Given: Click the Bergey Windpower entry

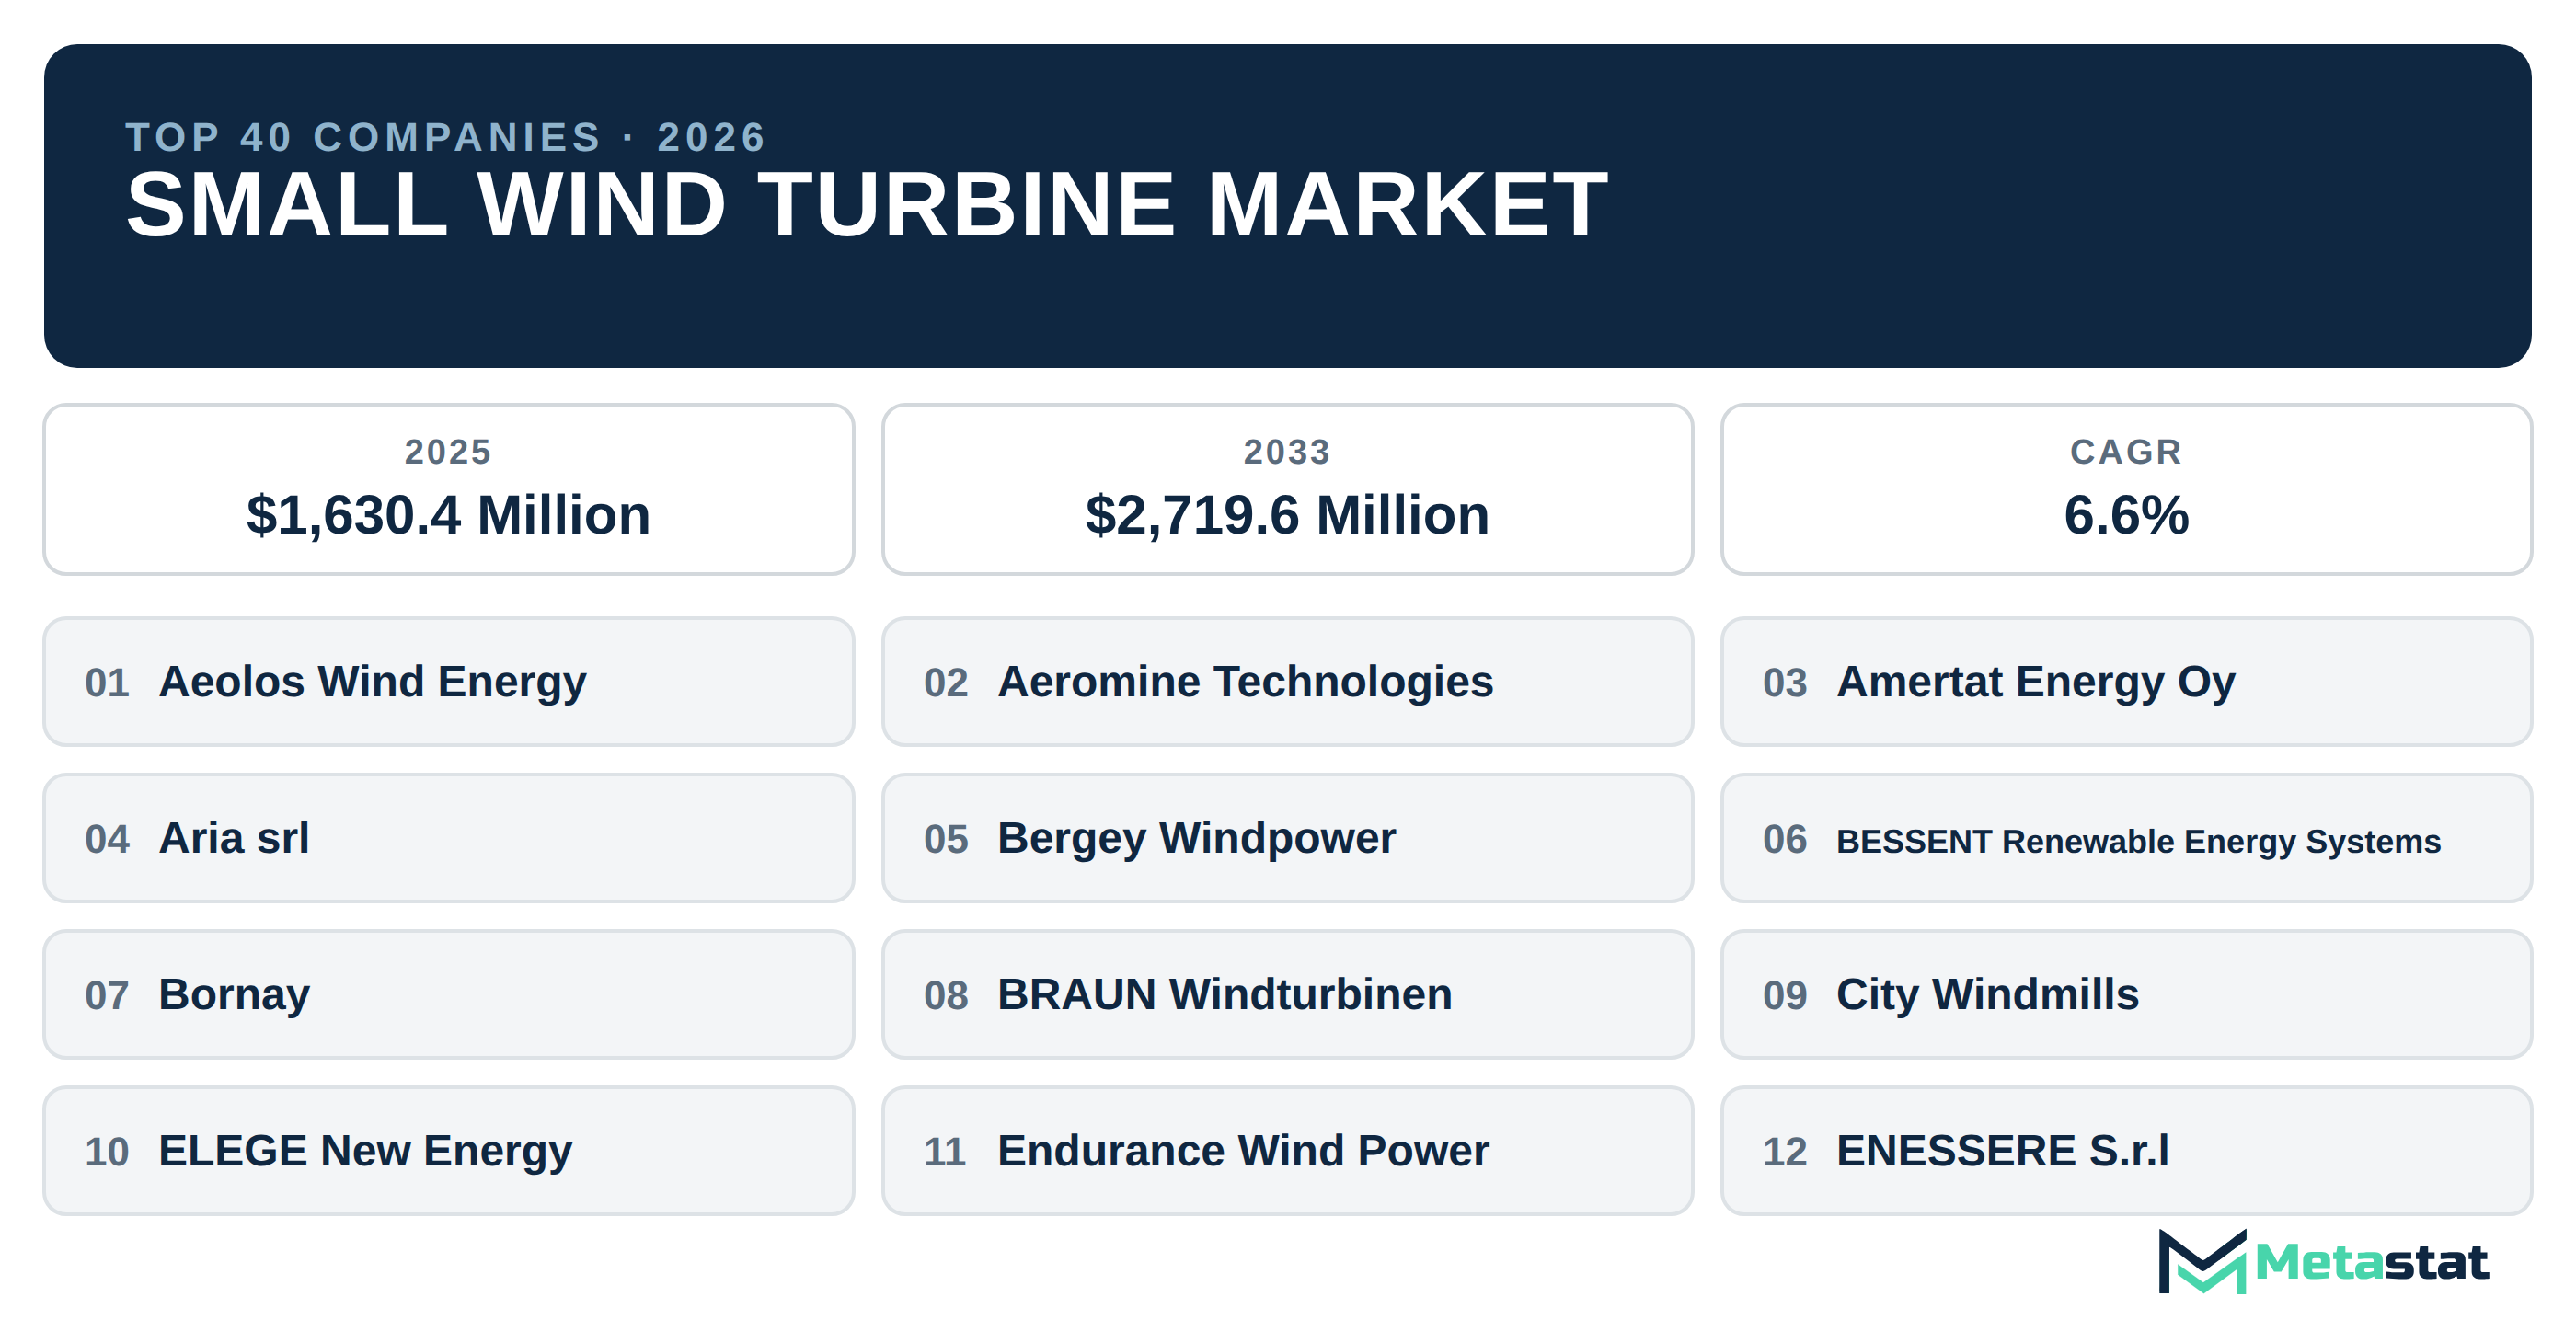Looking at the screenshot, I should pos(1287,838).
